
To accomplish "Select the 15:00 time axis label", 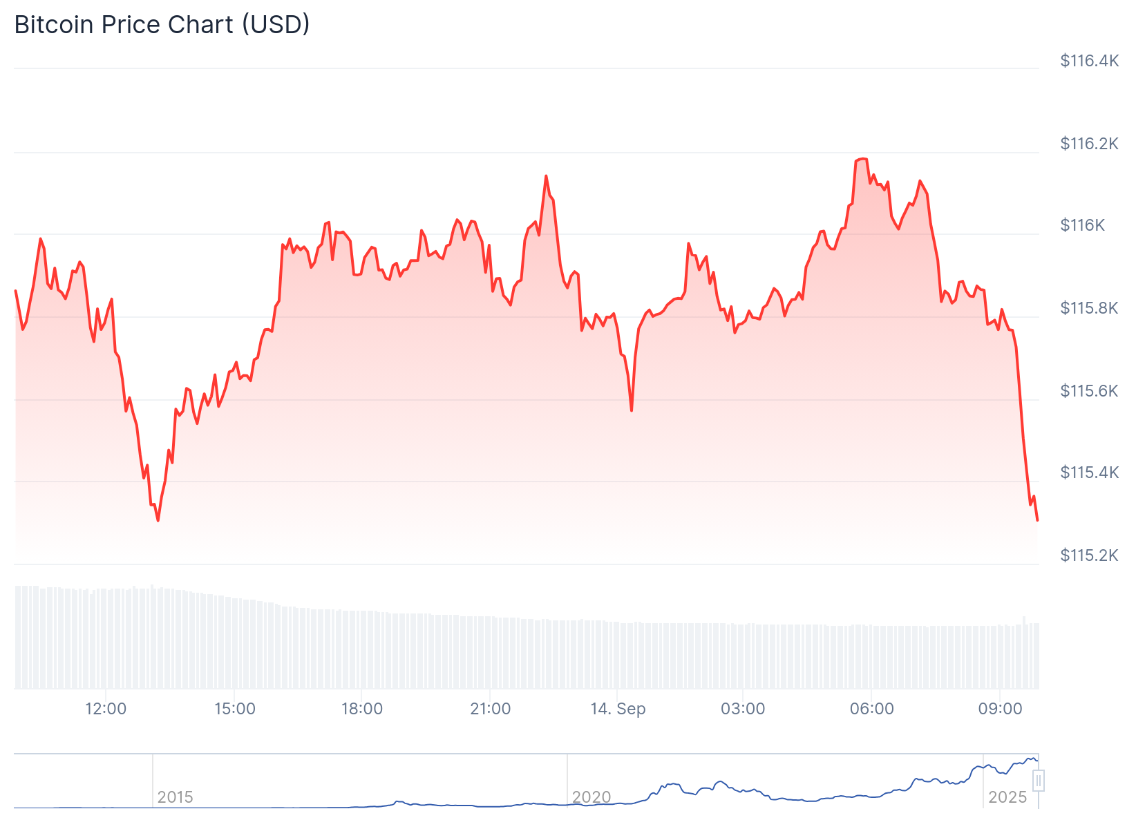I will [235, 709].
